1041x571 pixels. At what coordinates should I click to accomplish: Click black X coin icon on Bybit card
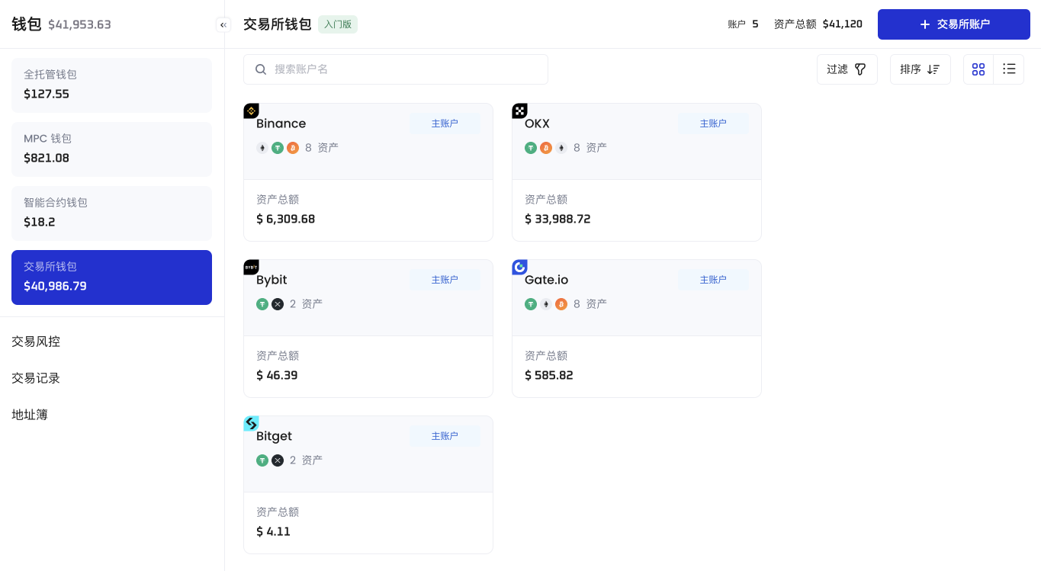point(278,304)
